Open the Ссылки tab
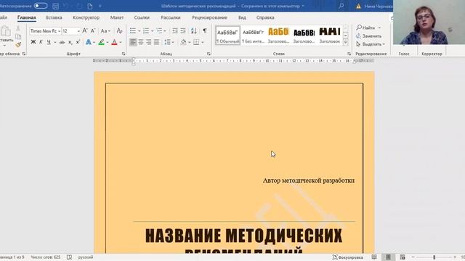This screenshot has height=261, width=465. click(x=142, y=17)
